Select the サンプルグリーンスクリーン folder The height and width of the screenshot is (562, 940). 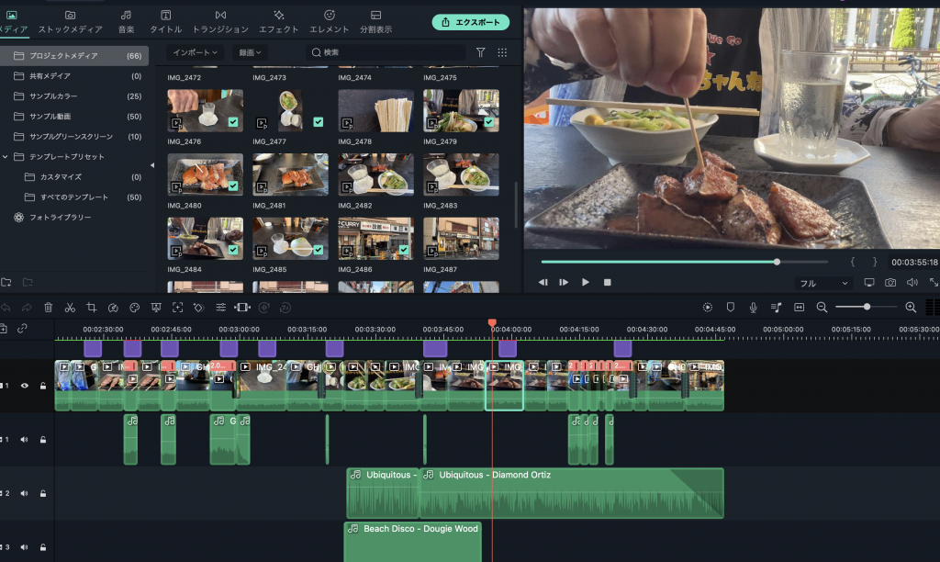[74, 137]
